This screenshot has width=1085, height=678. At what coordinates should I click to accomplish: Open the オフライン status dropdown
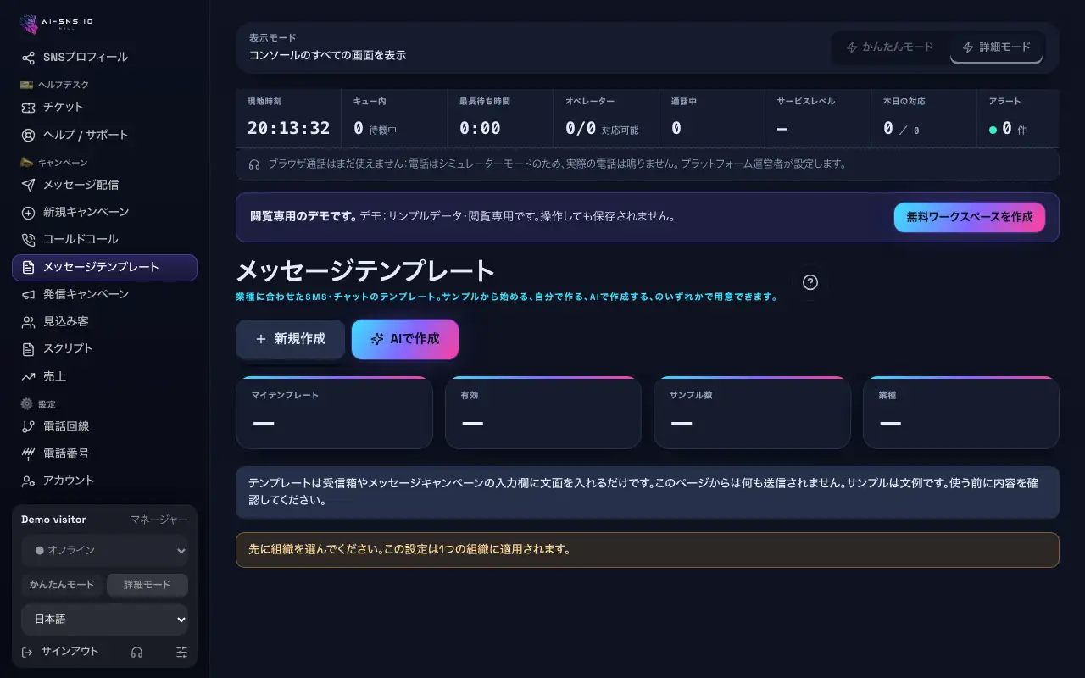[x=104, y=550]
